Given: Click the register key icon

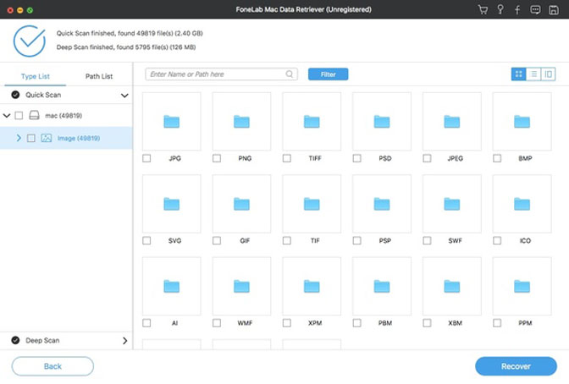Looking at the screenshot, I should coord(500,9).
